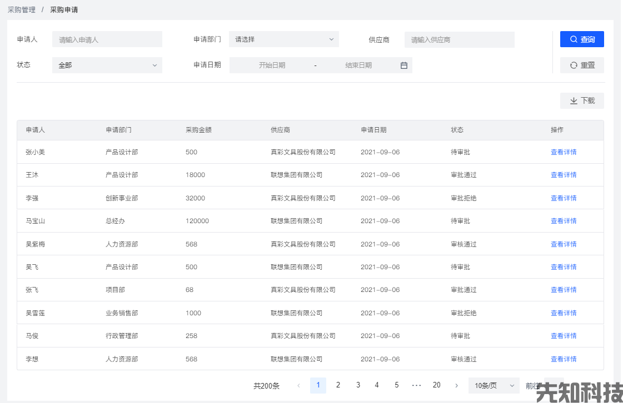The image size is (623, 403).
Task: Click the 32000 amount cell
Action: 195,198
